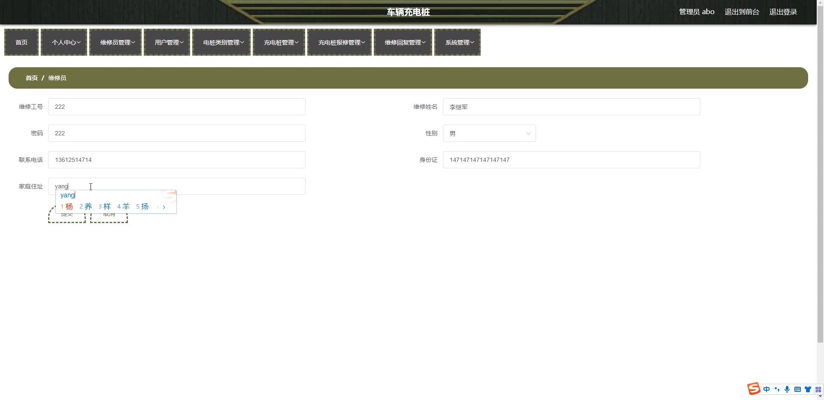Viewport: 824px width, 400px height.
Task: Open the Sogou soft keyboard icon
Action: 797,389
